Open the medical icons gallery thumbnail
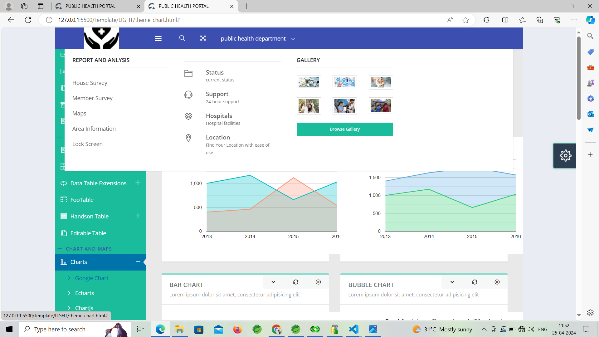The width and height of the screenshot is (599, 337). [345, 82]
